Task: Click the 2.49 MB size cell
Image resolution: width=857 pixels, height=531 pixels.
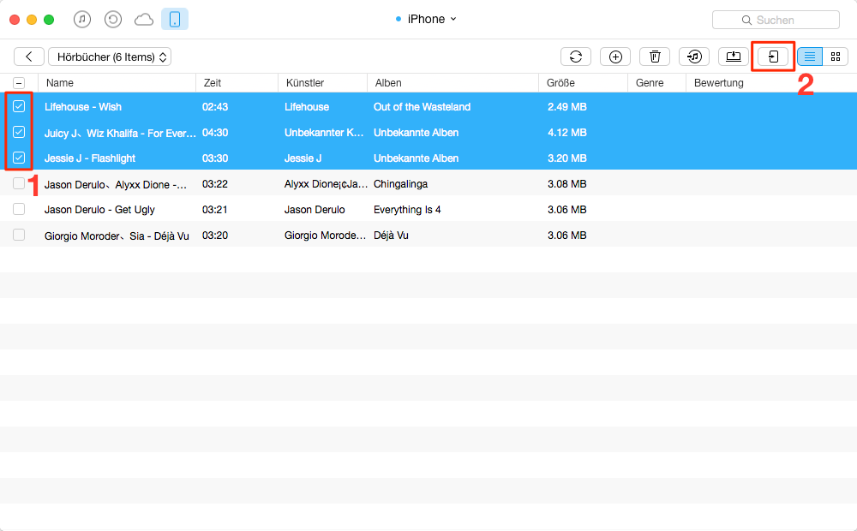Action: (566, 106)
